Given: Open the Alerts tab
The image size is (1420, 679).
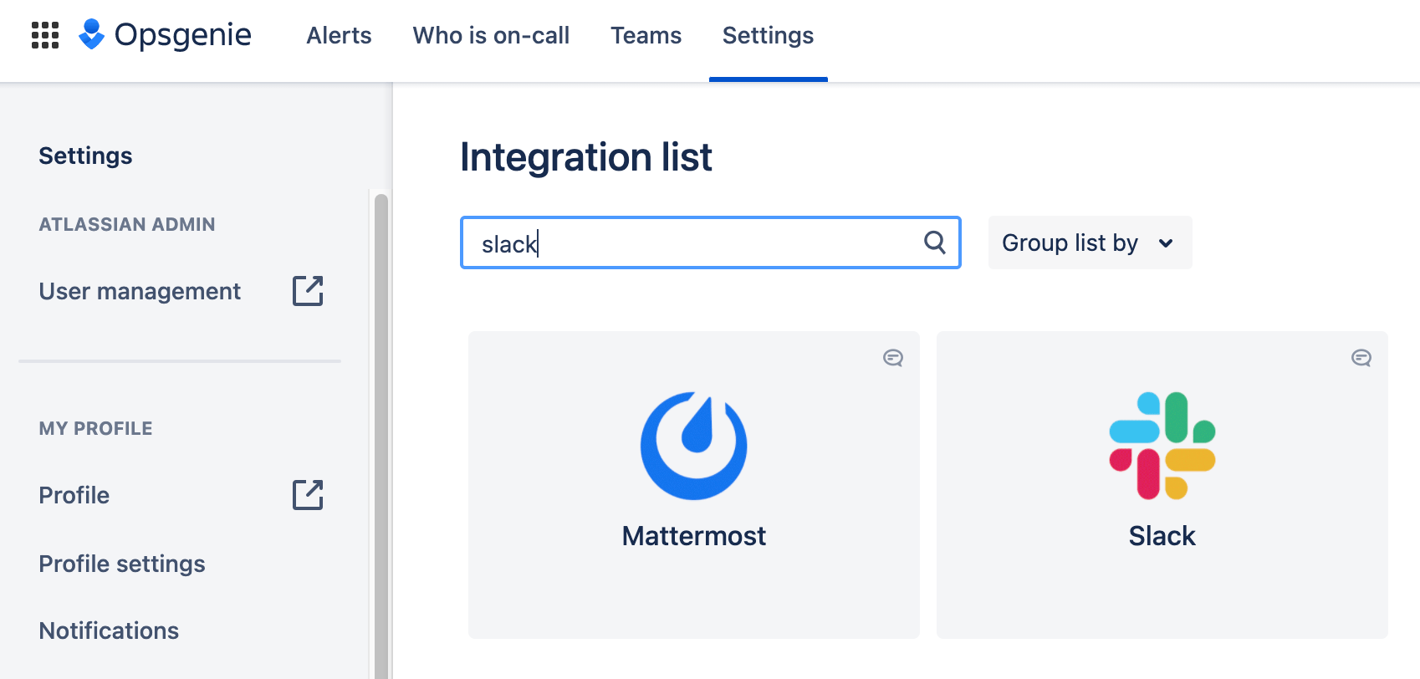Looking at the screenshot, I should [x=339, y=36].
